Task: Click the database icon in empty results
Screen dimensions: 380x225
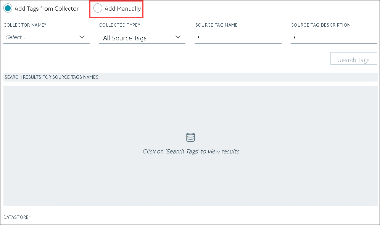Action: 190,137
